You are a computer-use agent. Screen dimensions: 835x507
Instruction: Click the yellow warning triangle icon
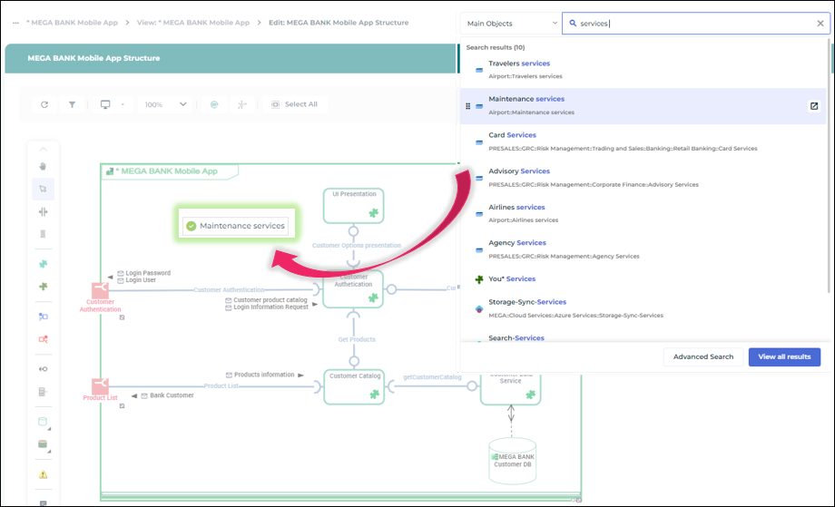(x=43, y=473)
